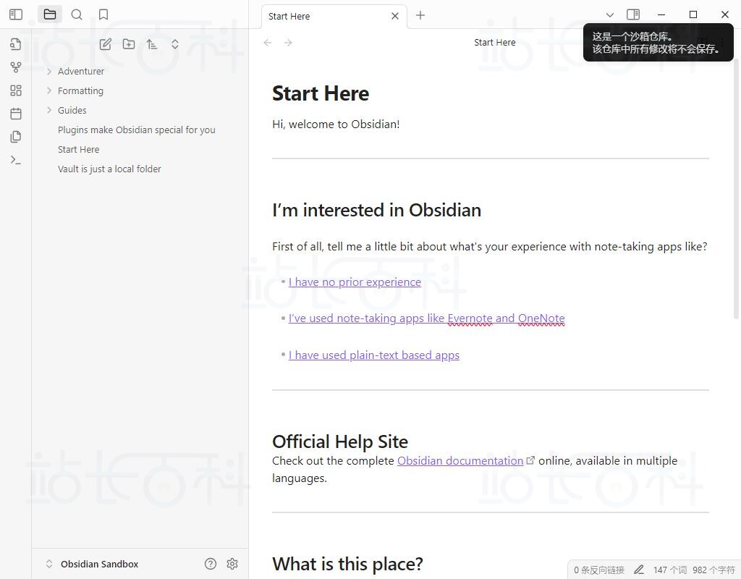Add a new tab with plus icon
Screen dimensions: 741x579
[x=420, y=16]
